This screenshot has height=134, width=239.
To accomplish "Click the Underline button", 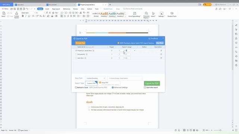I will coord(28,16).
